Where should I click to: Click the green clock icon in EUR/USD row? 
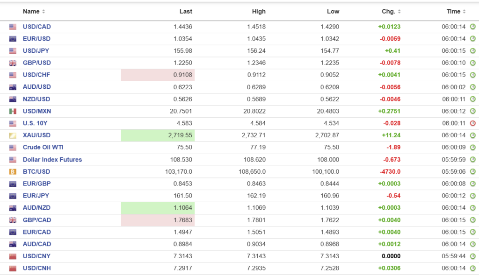(472, 39)
